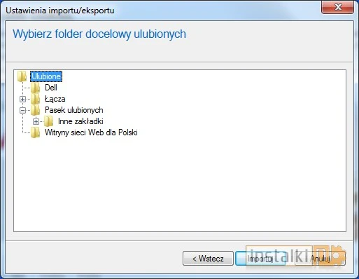359x279 pixels.
Task: Click the Importuj button
Action: (260, 259)
